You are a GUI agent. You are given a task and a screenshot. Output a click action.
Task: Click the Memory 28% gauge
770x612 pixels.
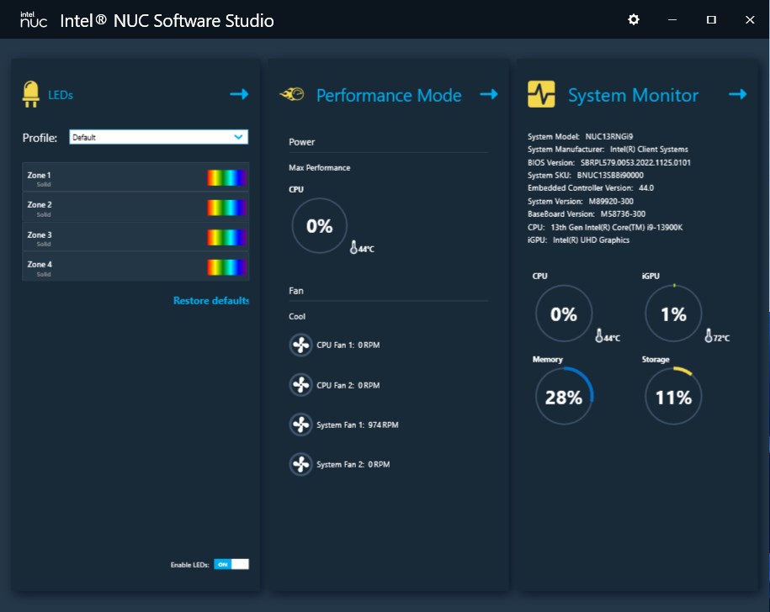(564, 396)
